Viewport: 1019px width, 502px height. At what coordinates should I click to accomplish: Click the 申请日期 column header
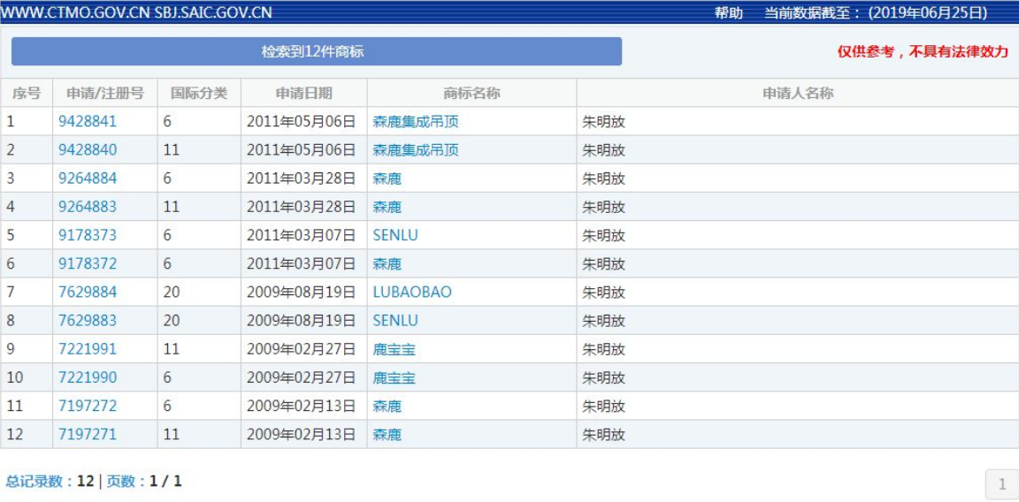click(304, 93)
